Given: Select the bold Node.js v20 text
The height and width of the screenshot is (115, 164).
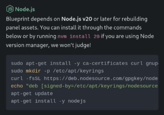Looking at the screenshot, I should click(x=77, y=19).
